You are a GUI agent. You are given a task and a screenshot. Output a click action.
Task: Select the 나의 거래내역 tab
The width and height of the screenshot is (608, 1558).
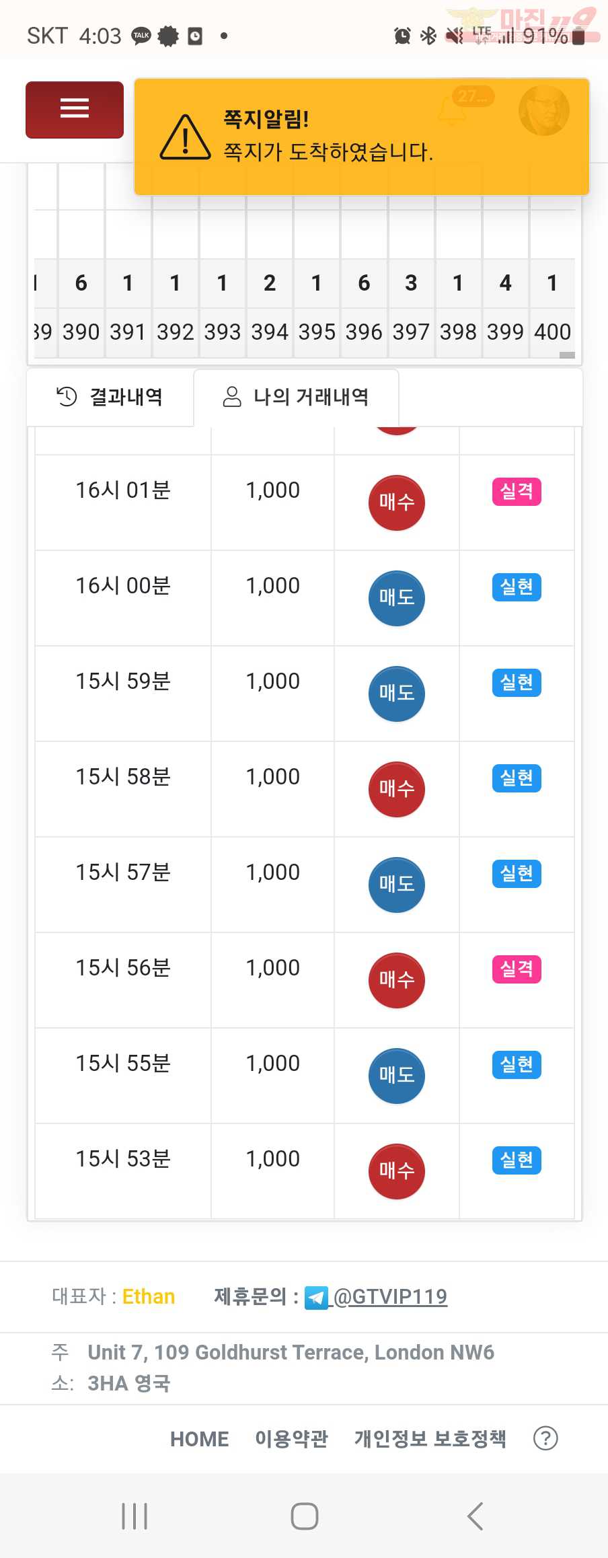pyautogui.click(x=296, y=397)
